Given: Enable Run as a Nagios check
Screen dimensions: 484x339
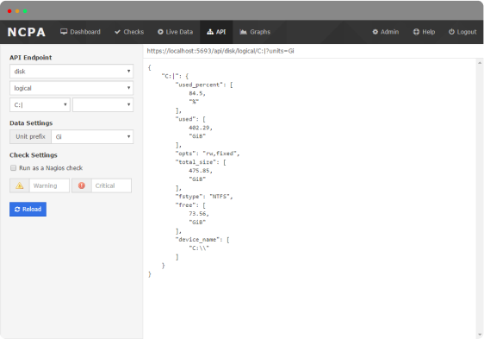Looking at the screenshot, I should coord(13,168).
